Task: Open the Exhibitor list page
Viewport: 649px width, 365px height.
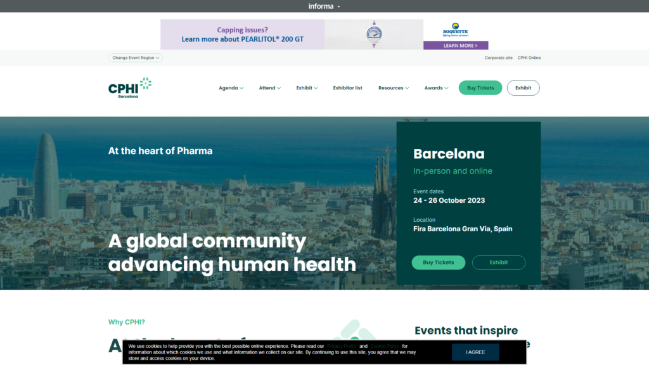Action: pyautogui.click(x=348, y=87)
